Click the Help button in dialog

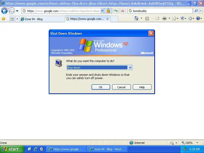[142, 87]
